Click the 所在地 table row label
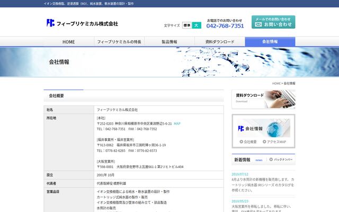 (51, 118)
